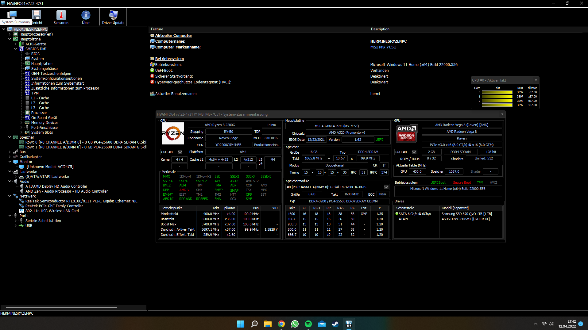Image resolution: width=588 pixels, height=330 pixels.
Task: Open taskbar Search
Action: [254, 324]
